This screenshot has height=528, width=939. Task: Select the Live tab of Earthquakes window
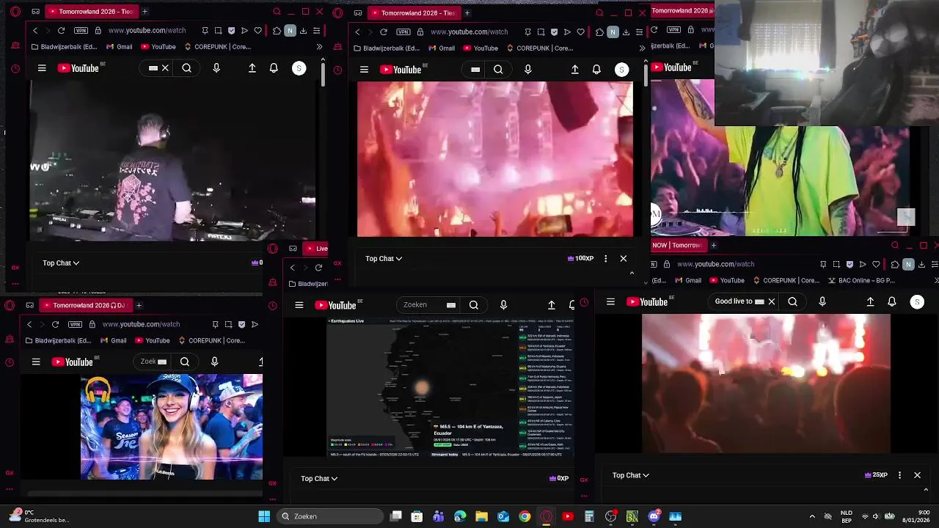point(317,249)
